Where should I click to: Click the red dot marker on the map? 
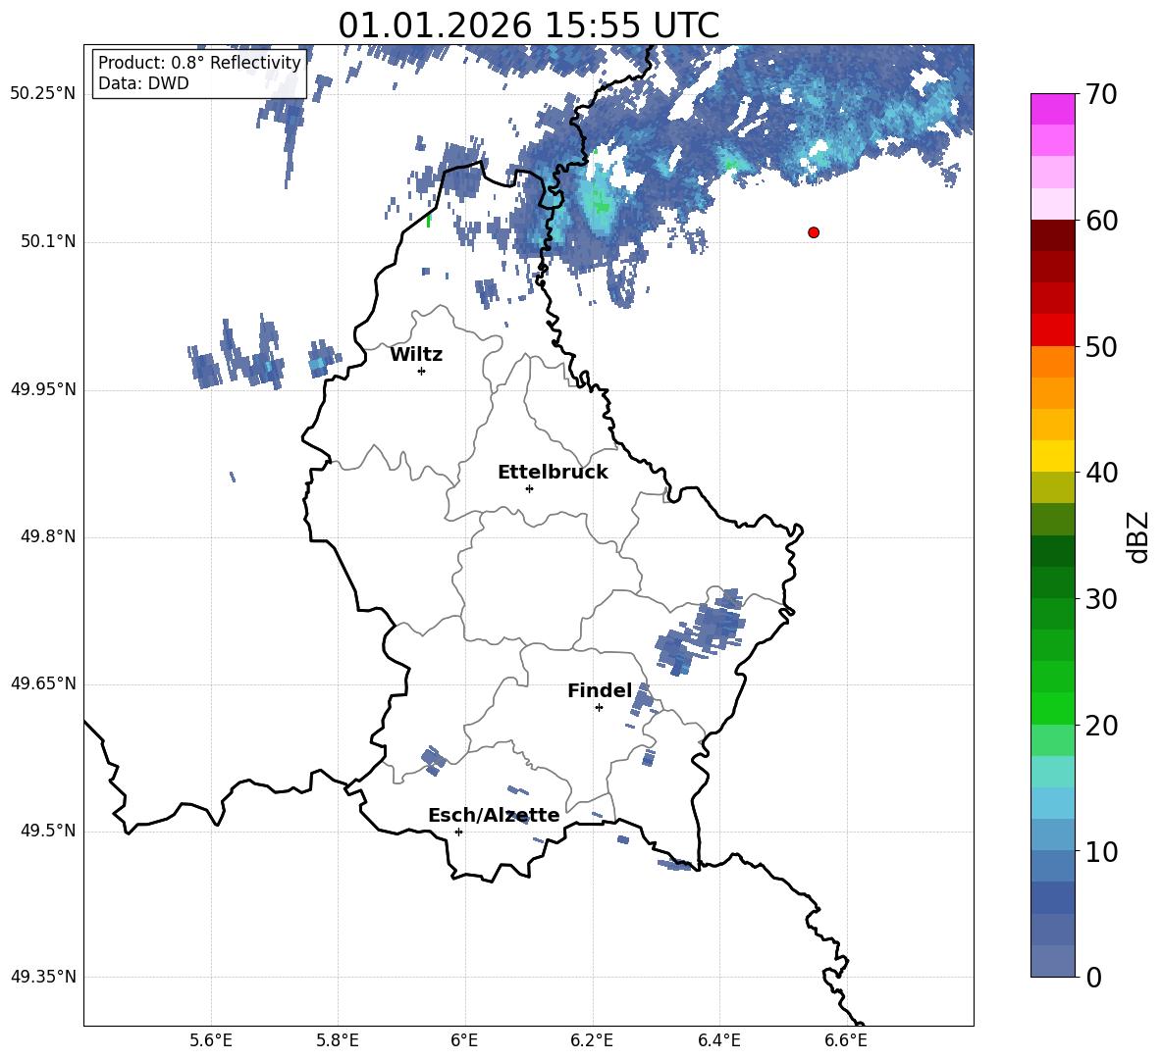click(x=814, y=232)
